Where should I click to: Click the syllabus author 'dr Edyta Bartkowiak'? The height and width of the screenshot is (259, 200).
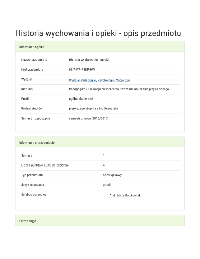point(127,195)
